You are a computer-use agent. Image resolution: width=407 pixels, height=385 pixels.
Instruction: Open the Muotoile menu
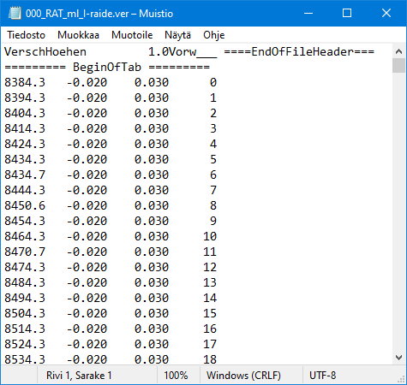(x=132, y=35)
